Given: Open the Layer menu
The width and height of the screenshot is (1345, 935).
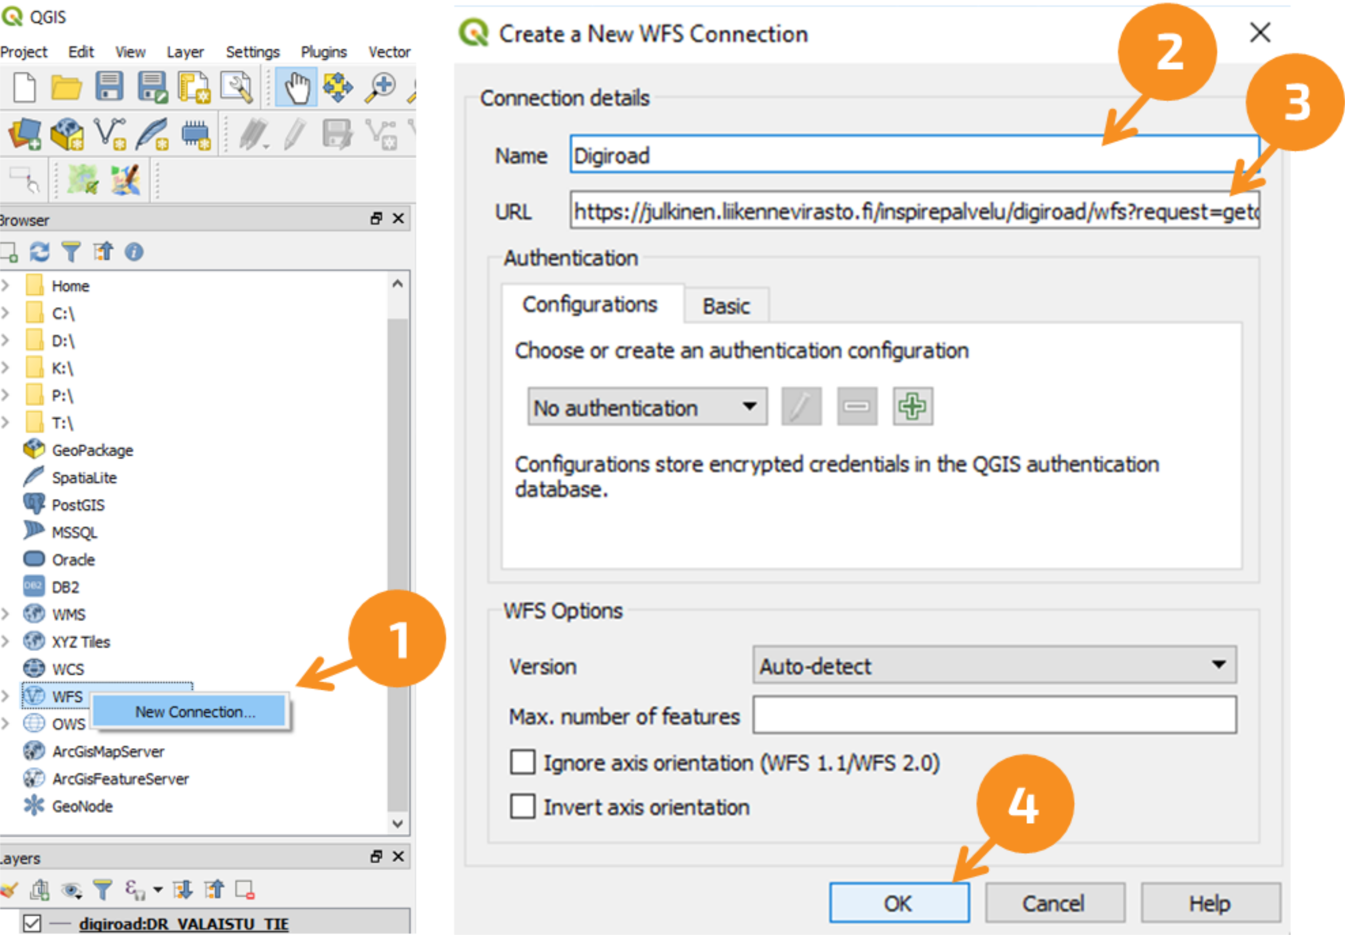Looking at the screenshot, I should 185,52.
